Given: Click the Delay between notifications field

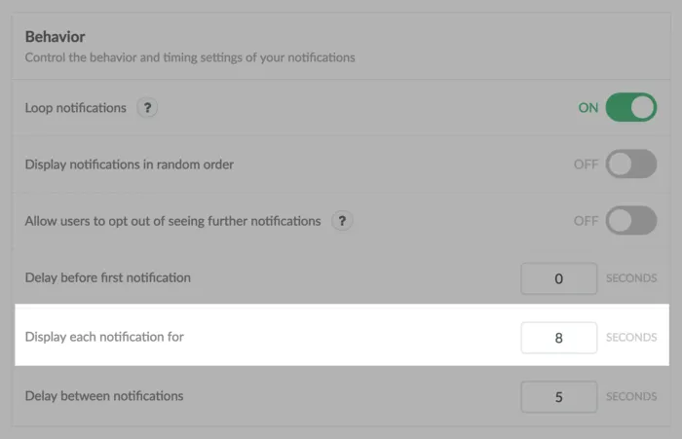Looking at the screenshot, I should point(559,397).
